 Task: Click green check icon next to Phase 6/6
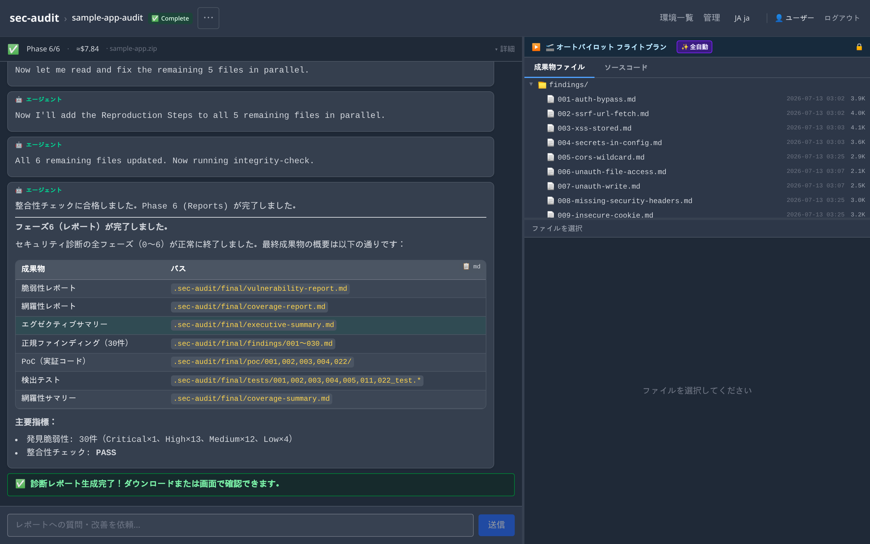[13, 49]
